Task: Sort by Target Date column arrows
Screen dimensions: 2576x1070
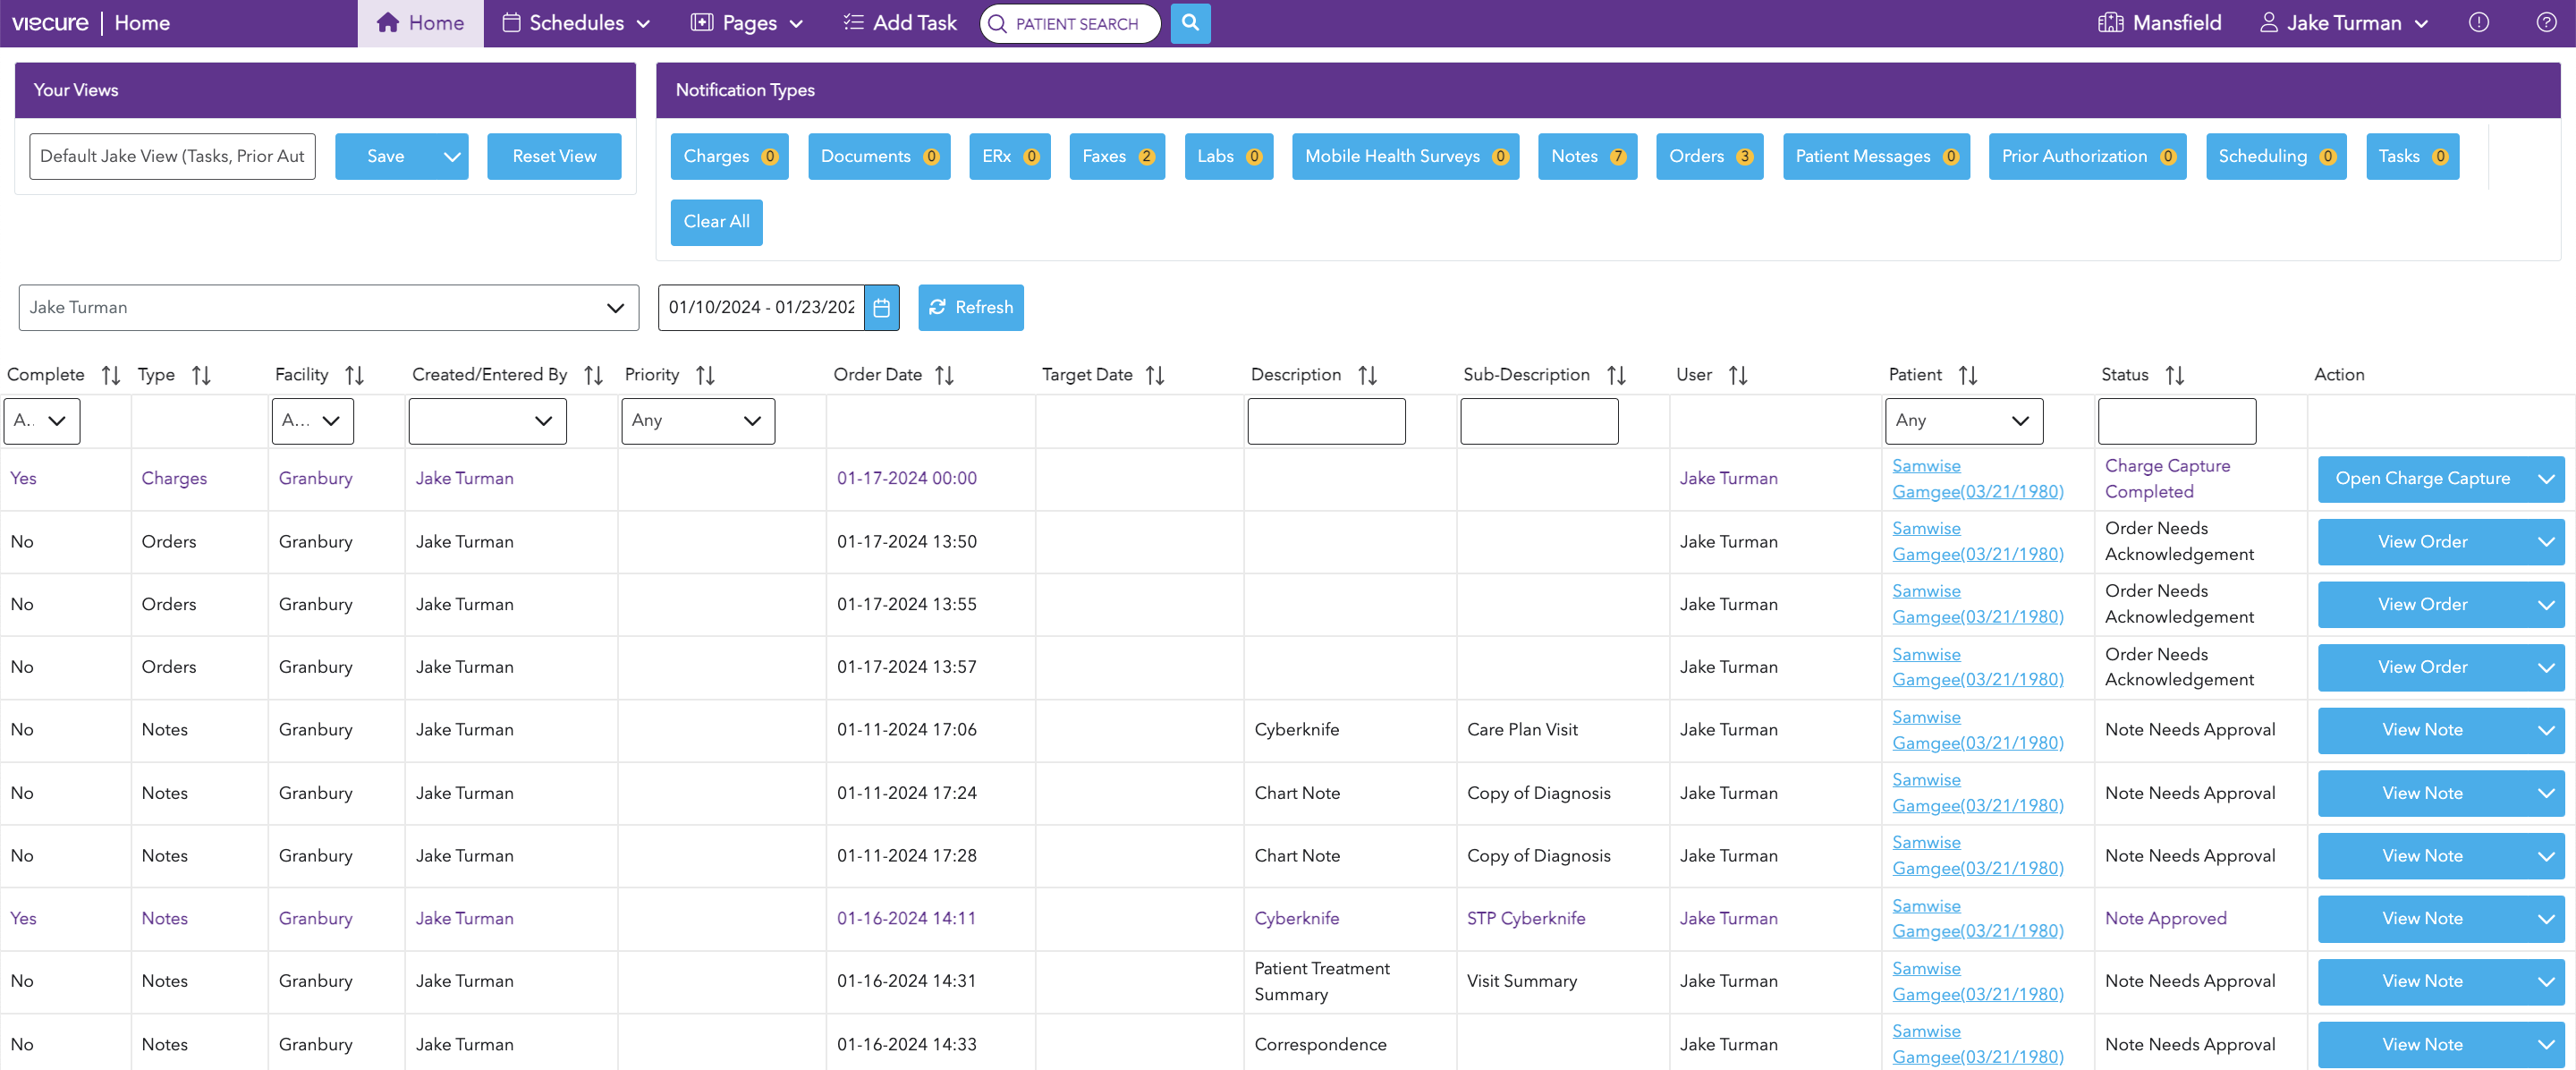Action: pos(1156,375)
